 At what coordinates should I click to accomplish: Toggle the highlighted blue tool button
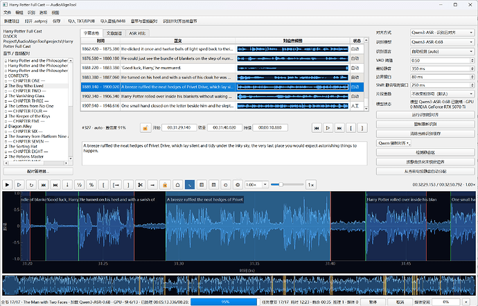(x=190, y=185)
